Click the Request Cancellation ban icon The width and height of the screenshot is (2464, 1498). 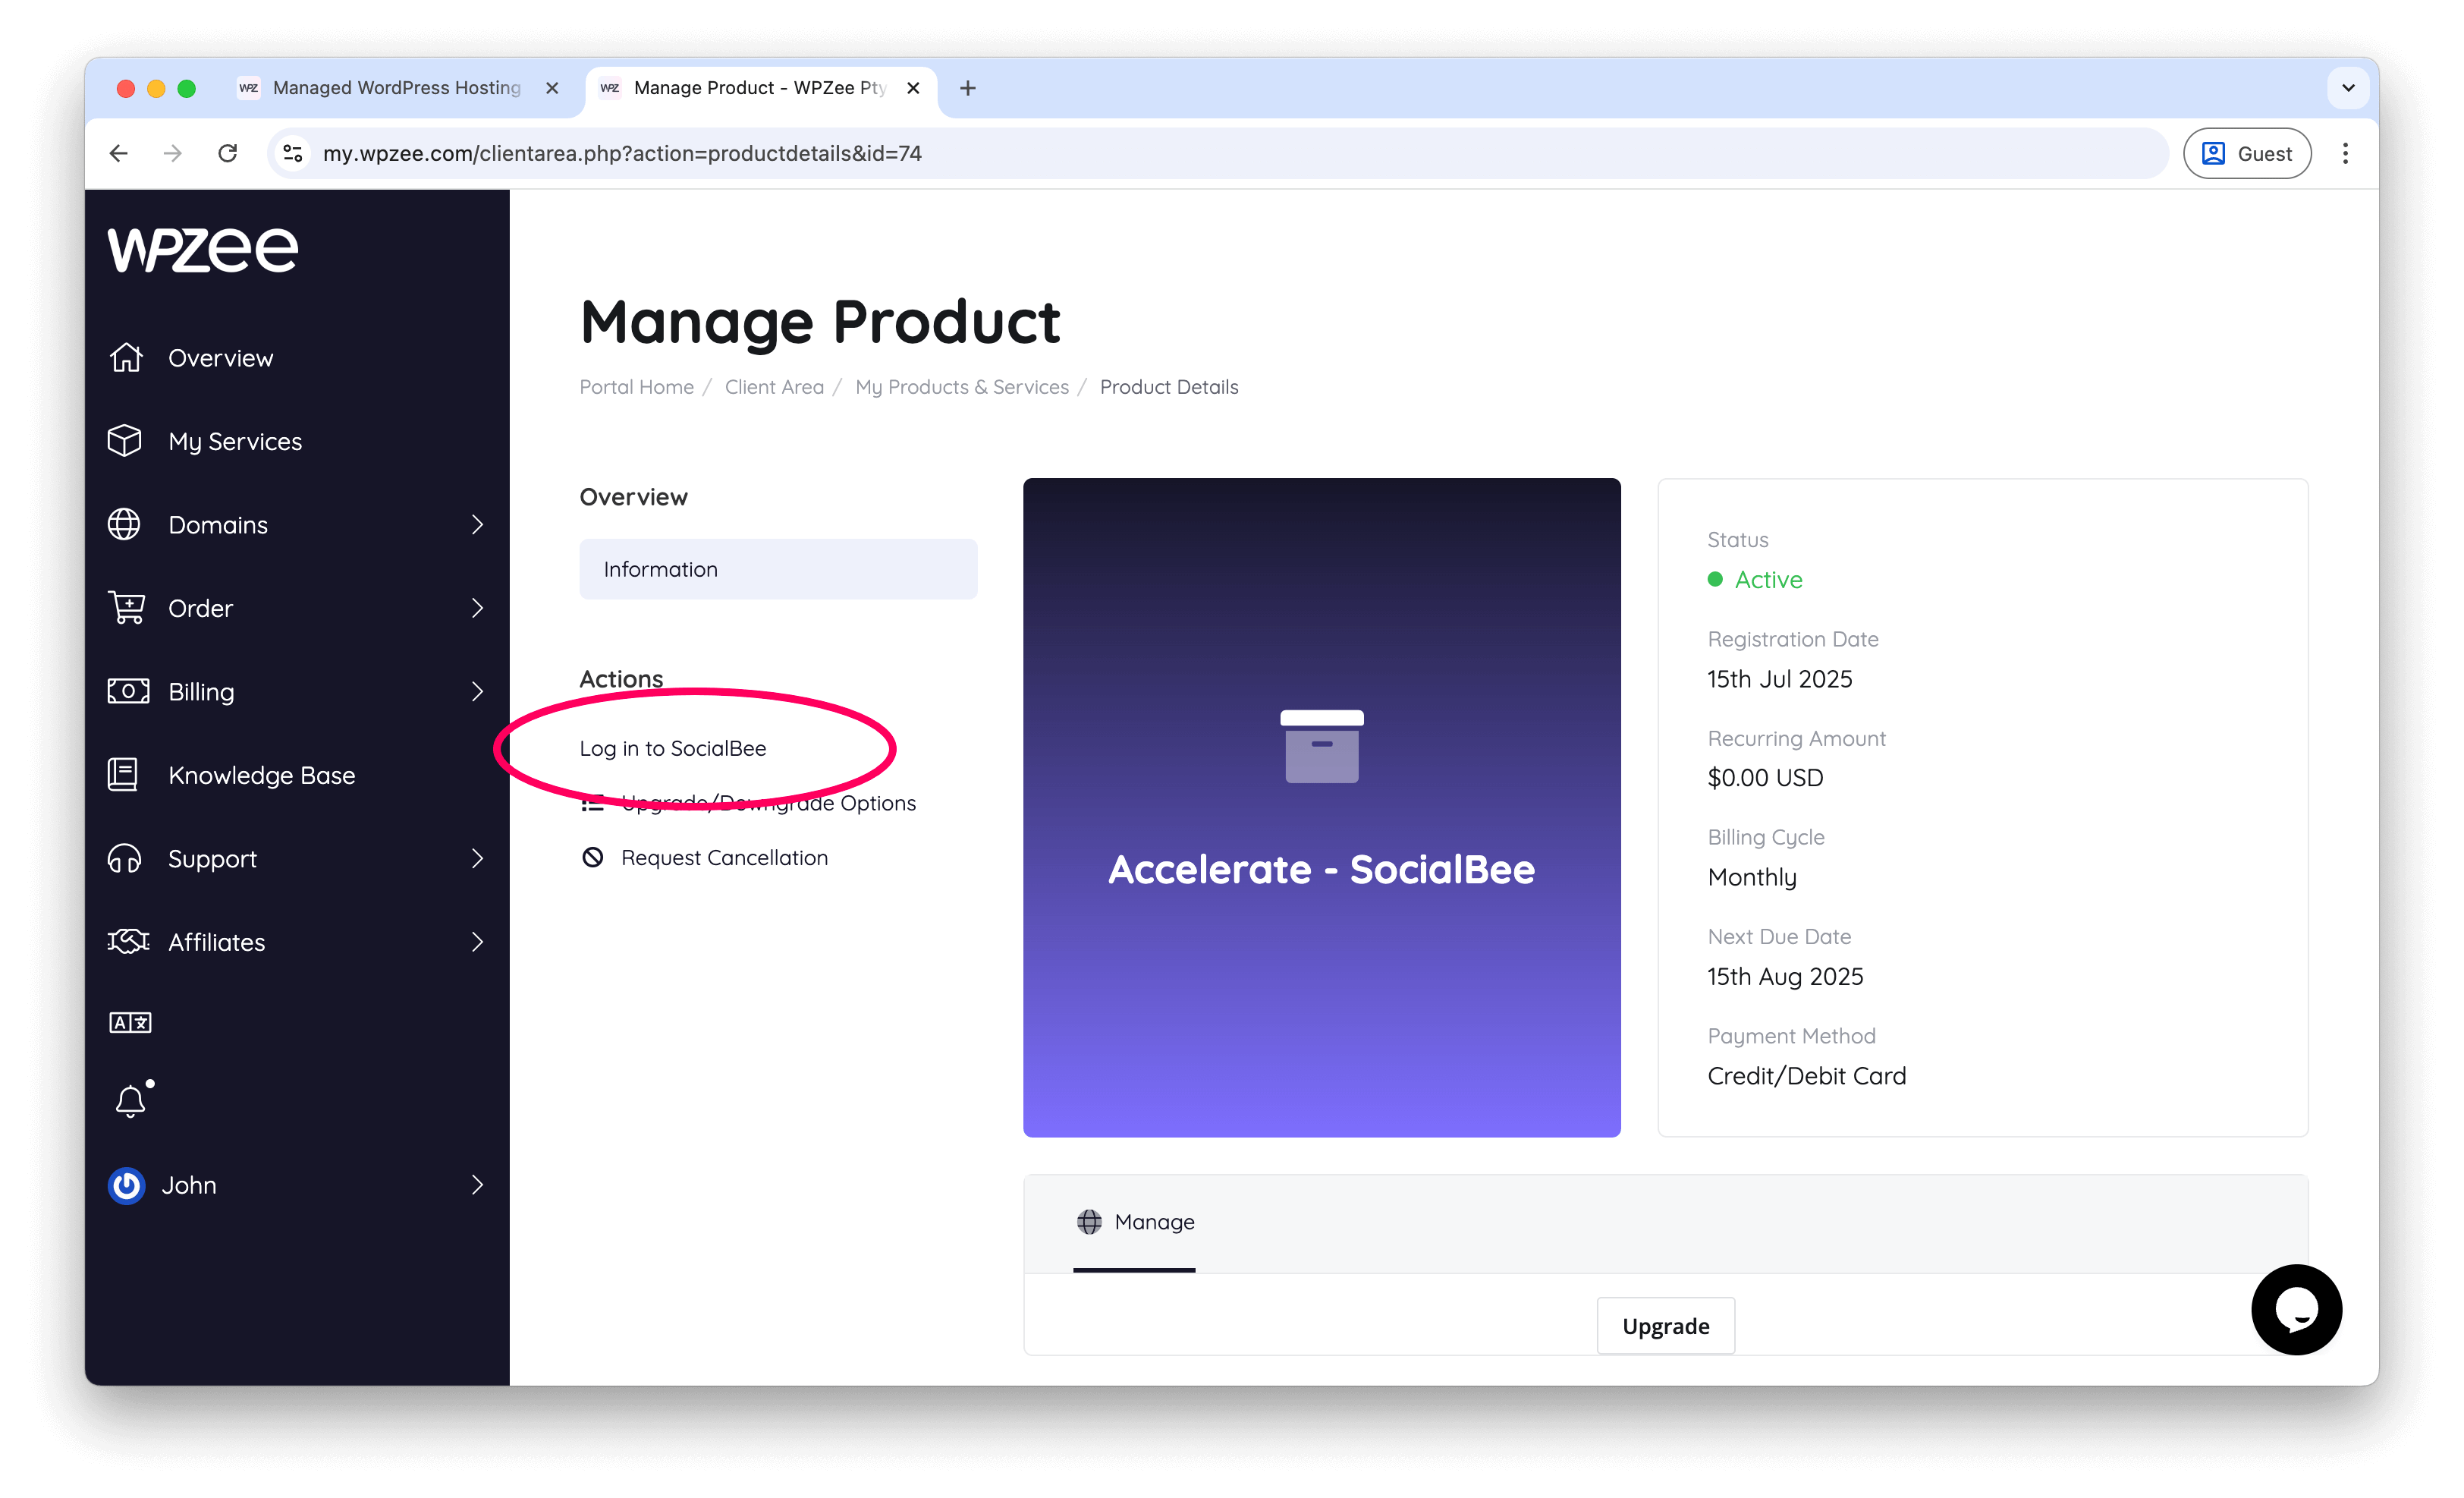tap(593, 857)
